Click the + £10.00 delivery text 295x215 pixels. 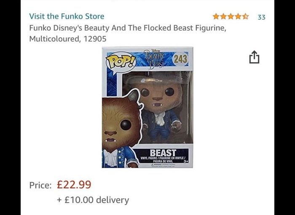click(93, 200)
